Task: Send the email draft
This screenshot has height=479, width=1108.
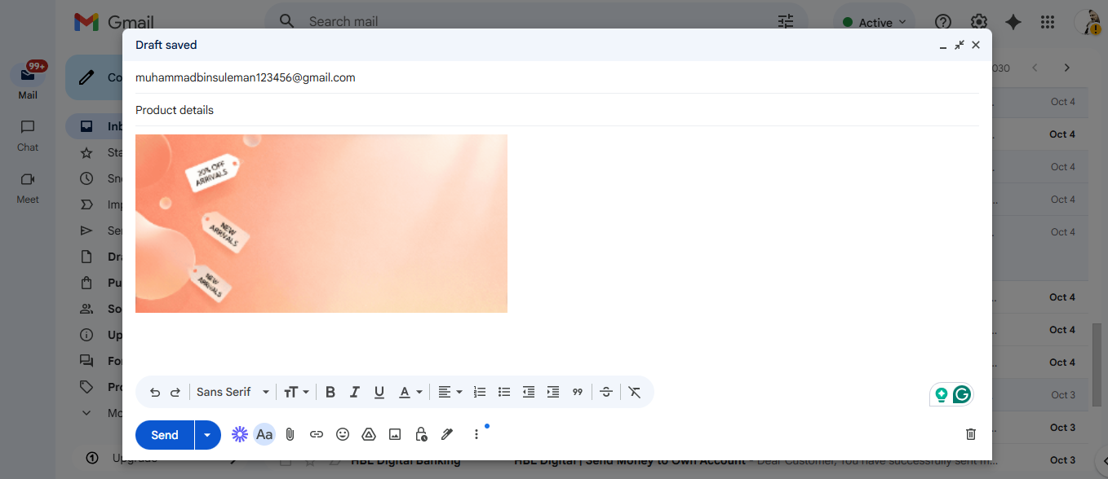Action: click(165, 435)
